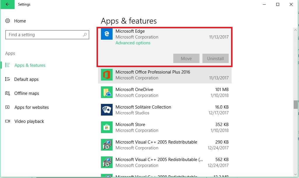Select Apps & features in the sidebar
Screen dimensions: 299x178
coord(29,65)
